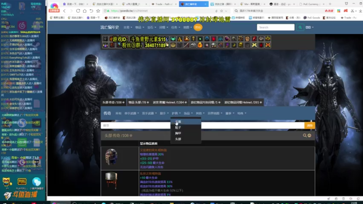Screen dimensions: 363x204
Task: Expand the 饰品 dropdown in 传奇 bar
Action: [188, 113]
